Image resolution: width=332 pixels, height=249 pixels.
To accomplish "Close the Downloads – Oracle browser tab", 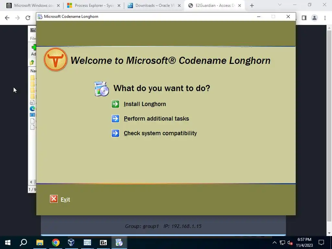I will coord(179,6).
